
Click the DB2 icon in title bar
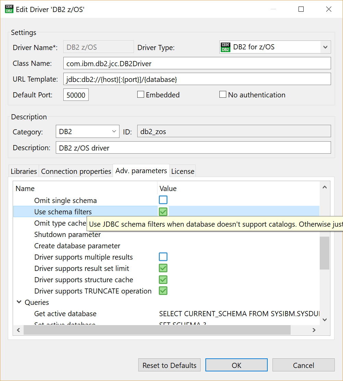(9, 9)
